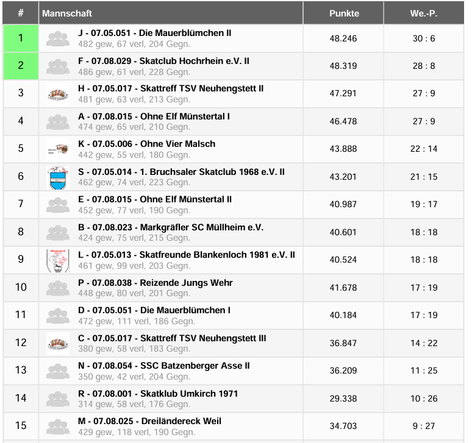472x443 pixels.
Task: Open team S - 1. Bruchsaler Skatclub 1968 e.V. II
Action: pos(182,172)
